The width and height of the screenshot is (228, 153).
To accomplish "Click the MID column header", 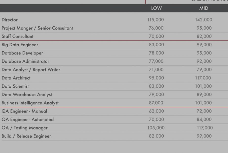I will (x=204, y=8).
